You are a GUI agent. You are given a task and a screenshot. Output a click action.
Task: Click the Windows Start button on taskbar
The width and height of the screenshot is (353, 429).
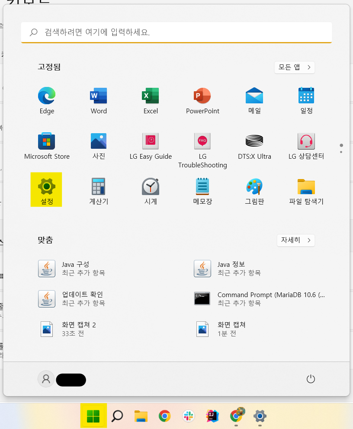93,416
